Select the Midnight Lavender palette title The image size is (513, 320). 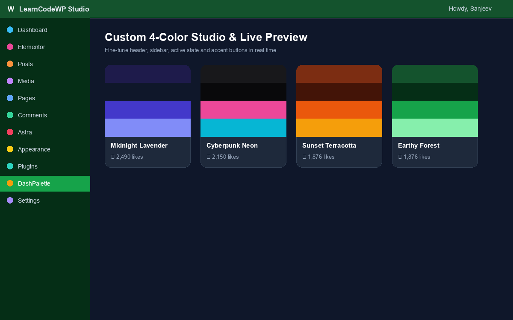pyautogui.click(x=139, y=145)
